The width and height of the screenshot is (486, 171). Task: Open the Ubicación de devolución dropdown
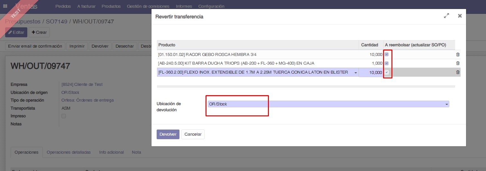(x=328, y=104)
